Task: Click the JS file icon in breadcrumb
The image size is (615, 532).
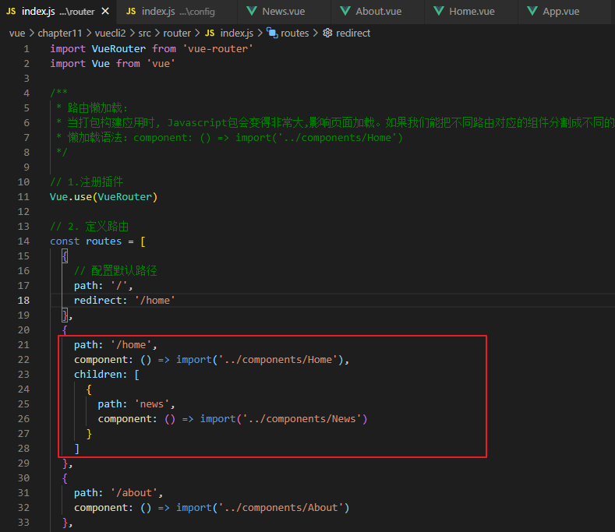Action: coord(210,33)
